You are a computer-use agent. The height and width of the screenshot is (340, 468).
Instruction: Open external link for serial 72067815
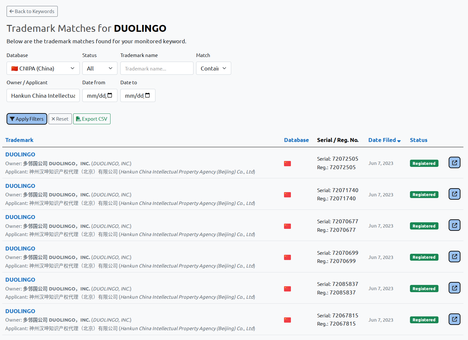454,319
